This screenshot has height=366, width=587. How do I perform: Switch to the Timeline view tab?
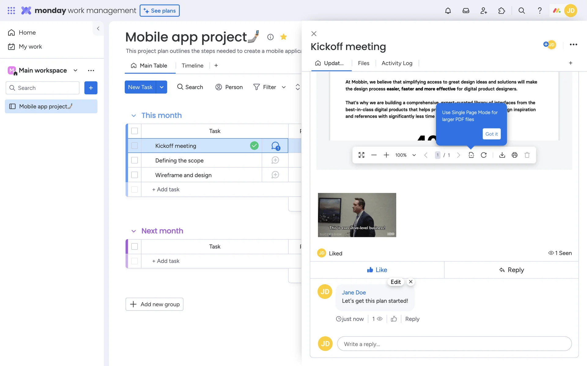(192, 66)
